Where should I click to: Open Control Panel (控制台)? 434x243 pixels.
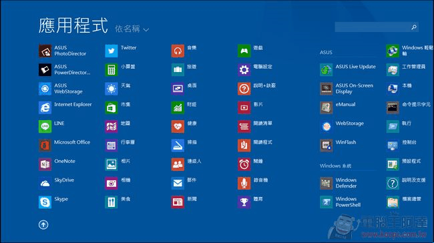(x=401, y=146)
